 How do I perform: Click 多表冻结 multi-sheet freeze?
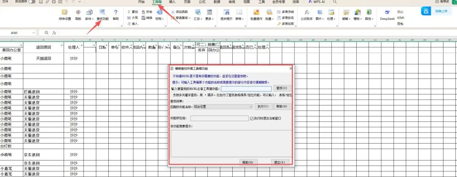click(285, 12)
